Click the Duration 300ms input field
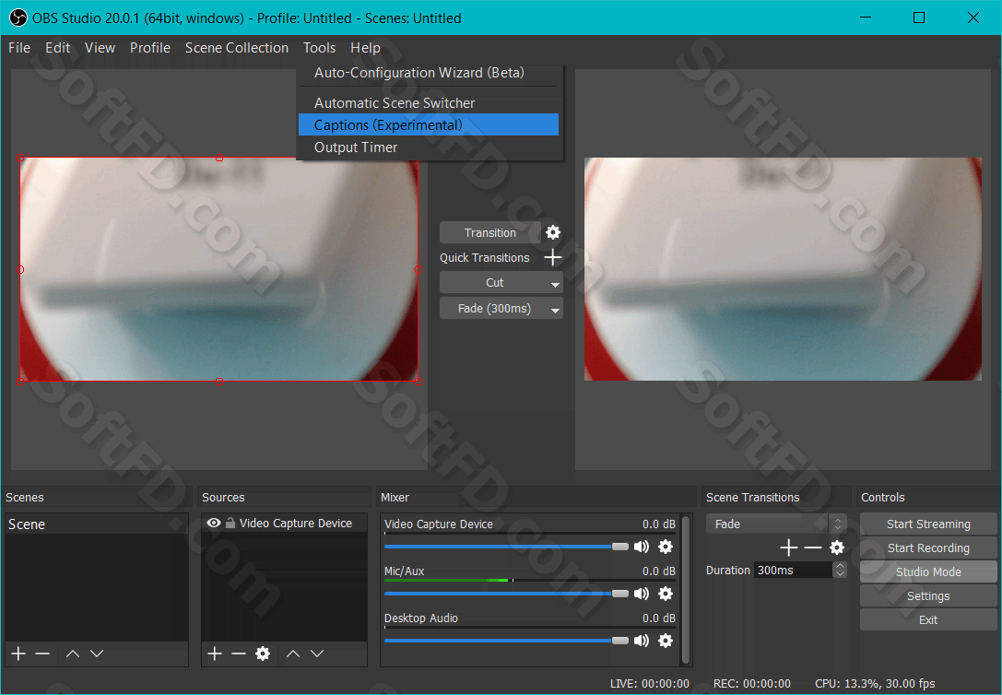 pos(793,570)
